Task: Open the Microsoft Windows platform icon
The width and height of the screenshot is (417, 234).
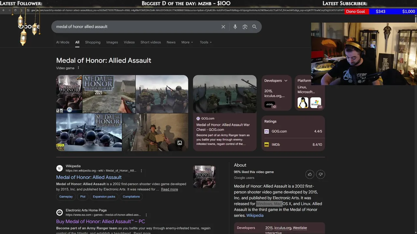Action: click(x=315, y=103)
